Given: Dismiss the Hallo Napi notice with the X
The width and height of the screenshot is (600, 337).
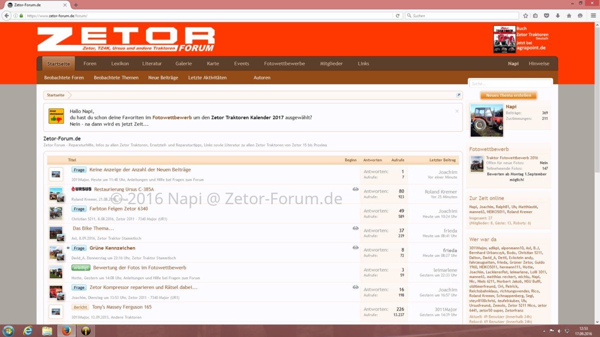Looking at the screenshot, I should [x=457, y=111].
